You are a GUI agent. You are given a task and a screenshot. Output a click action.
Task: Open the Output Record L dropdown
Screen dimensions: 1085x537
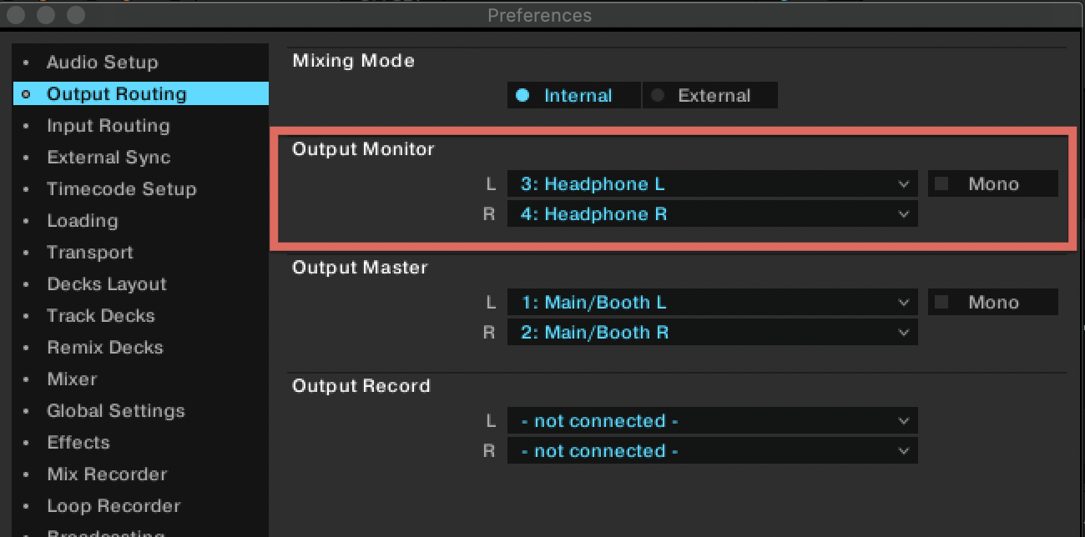[x=712, y=421]
